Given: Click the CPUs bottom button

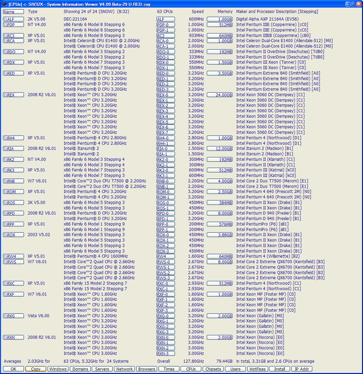Looking at the screenshot, I should (191, 369).
